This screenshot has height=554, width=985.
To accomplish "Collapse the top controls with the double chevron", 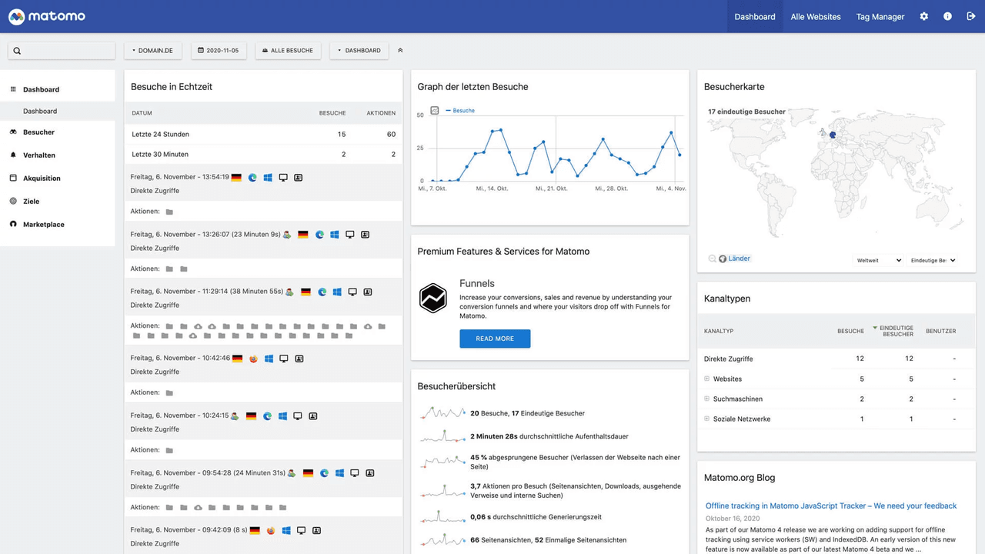I will point(400,51).
